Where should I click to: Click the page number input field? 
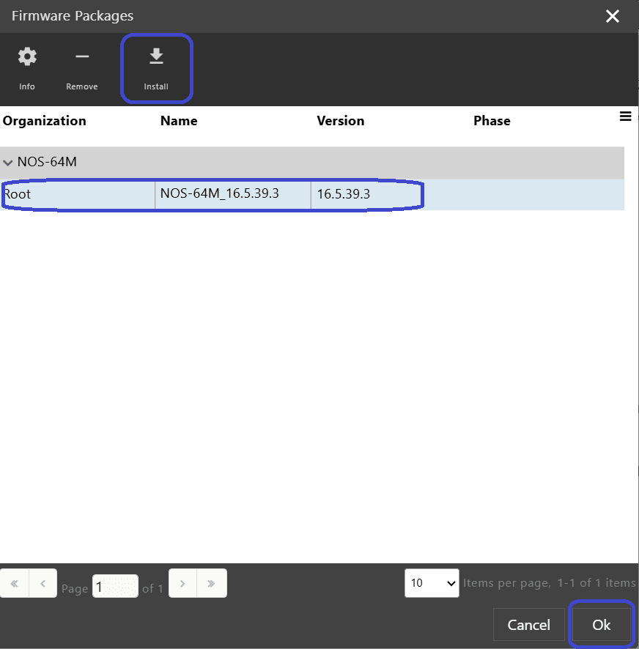115,587
